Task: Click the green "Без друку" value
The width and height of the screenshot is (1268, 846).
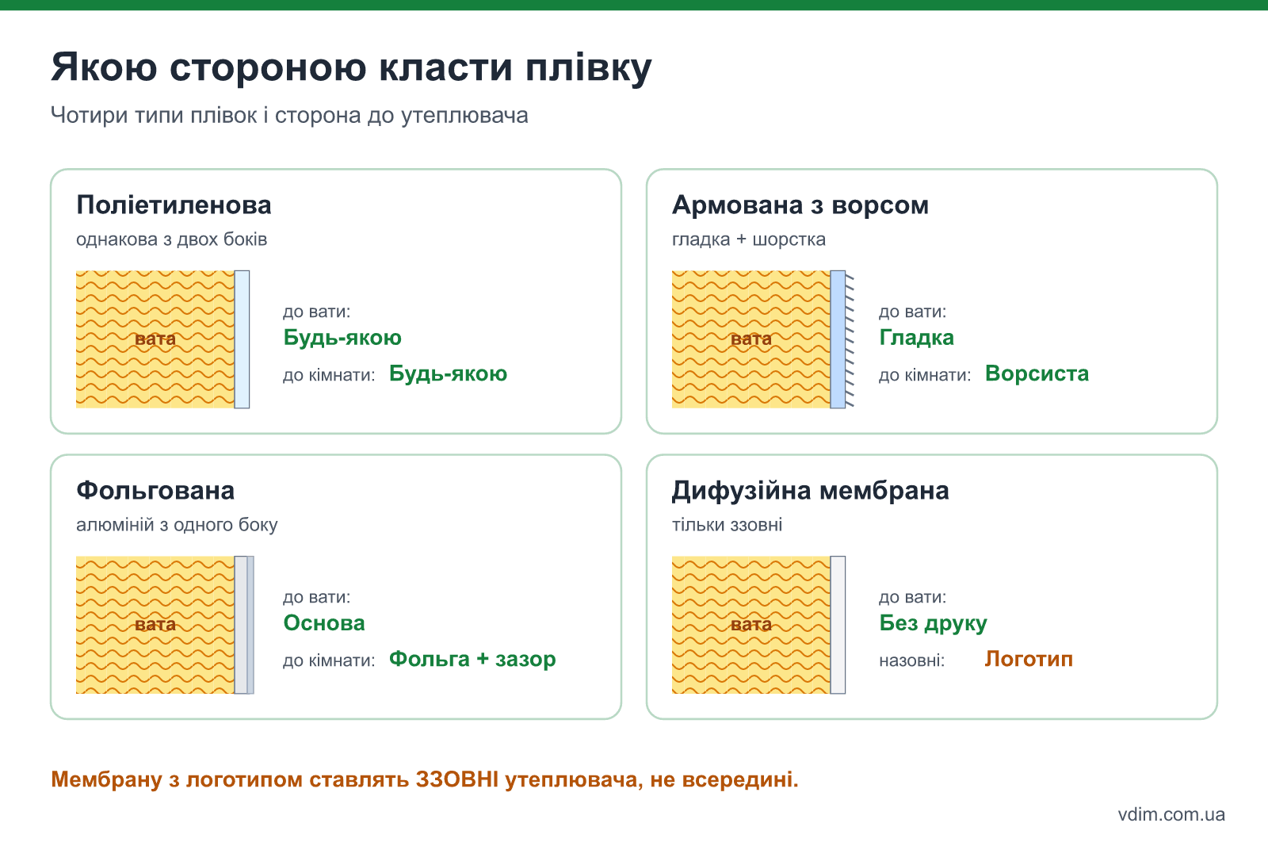Action: (x=933, y=623)
